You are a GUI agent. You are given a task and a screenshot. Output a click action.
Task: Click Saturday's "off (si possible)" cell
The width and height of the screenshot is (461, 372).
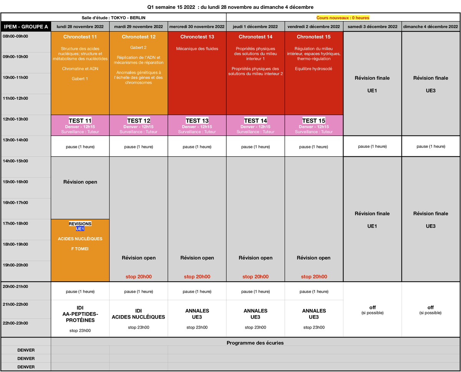point(372,310)
